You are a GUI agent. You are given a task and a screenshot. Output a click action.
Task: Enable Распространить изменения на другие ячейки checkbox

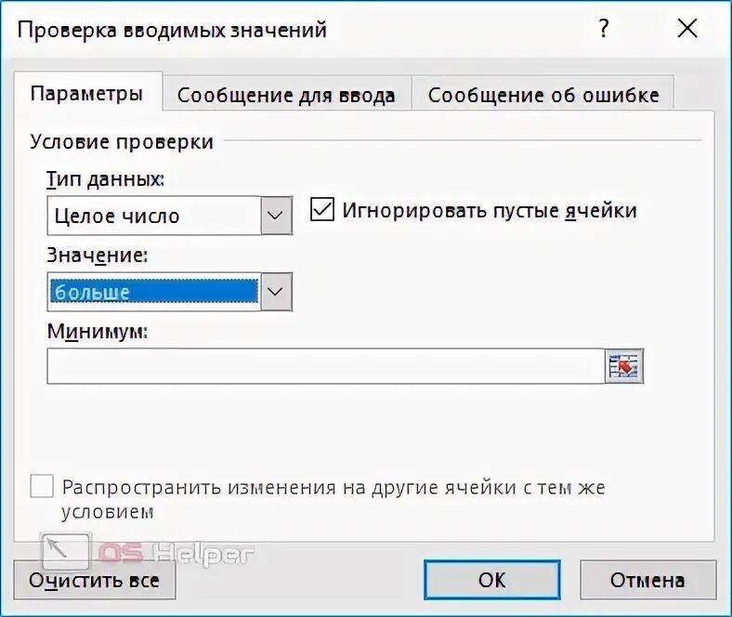(42, 486)
